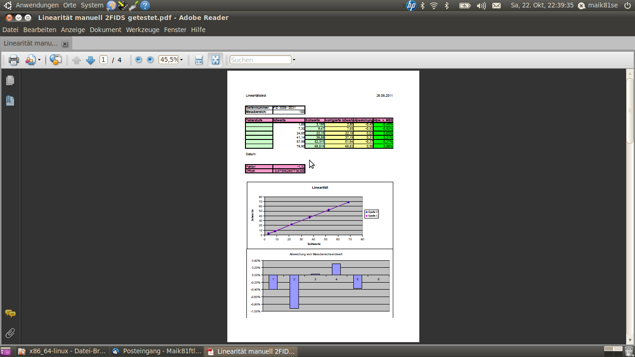Open the search options dropdown arrow
Screen dimensions: 635x357
point(294,60)
